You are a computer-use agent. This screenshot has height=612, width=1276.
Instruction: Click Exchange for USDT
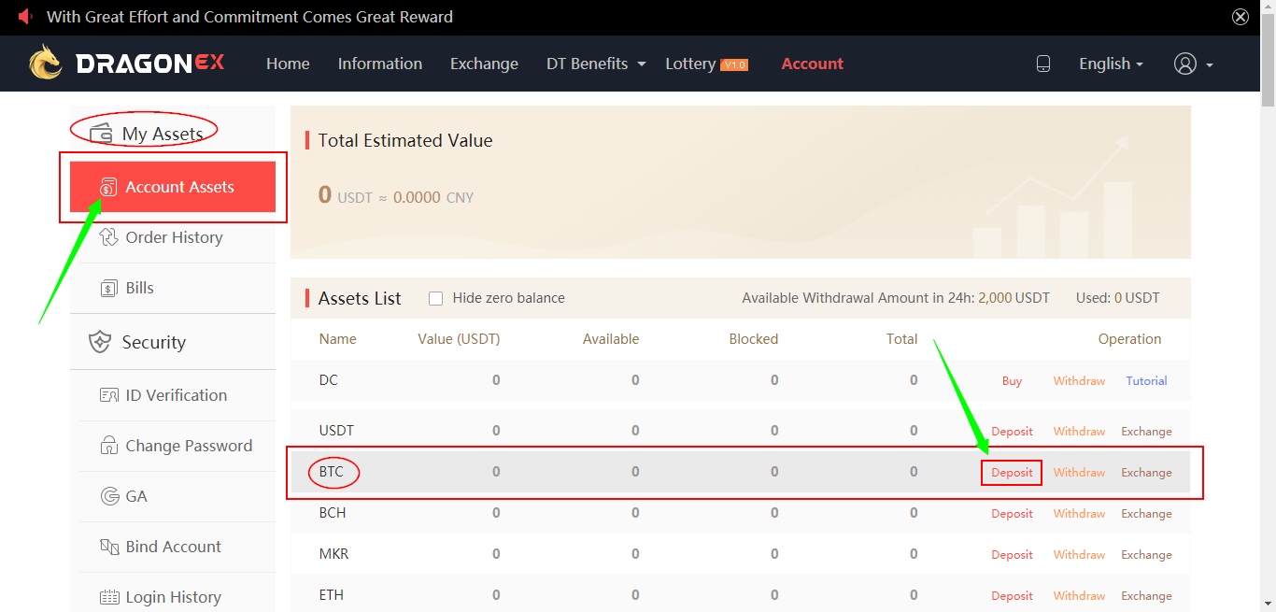pos(1146,432)
